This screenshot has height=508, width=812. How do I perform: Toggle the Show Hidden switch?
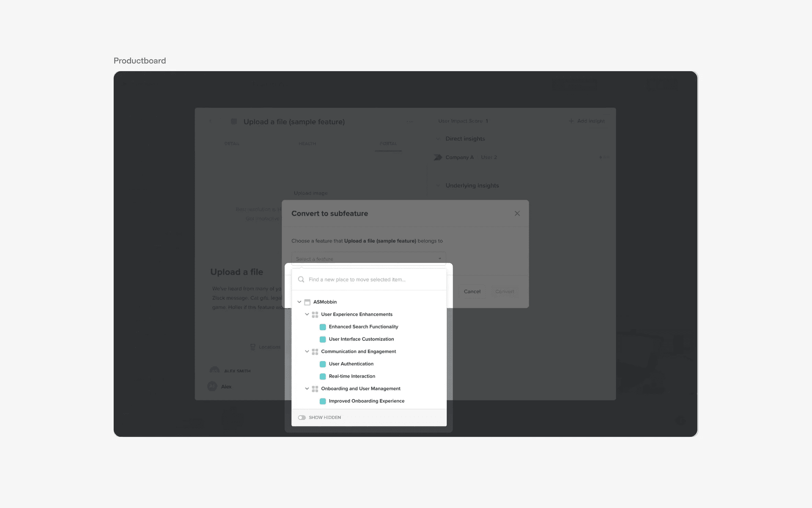(302, 417)
